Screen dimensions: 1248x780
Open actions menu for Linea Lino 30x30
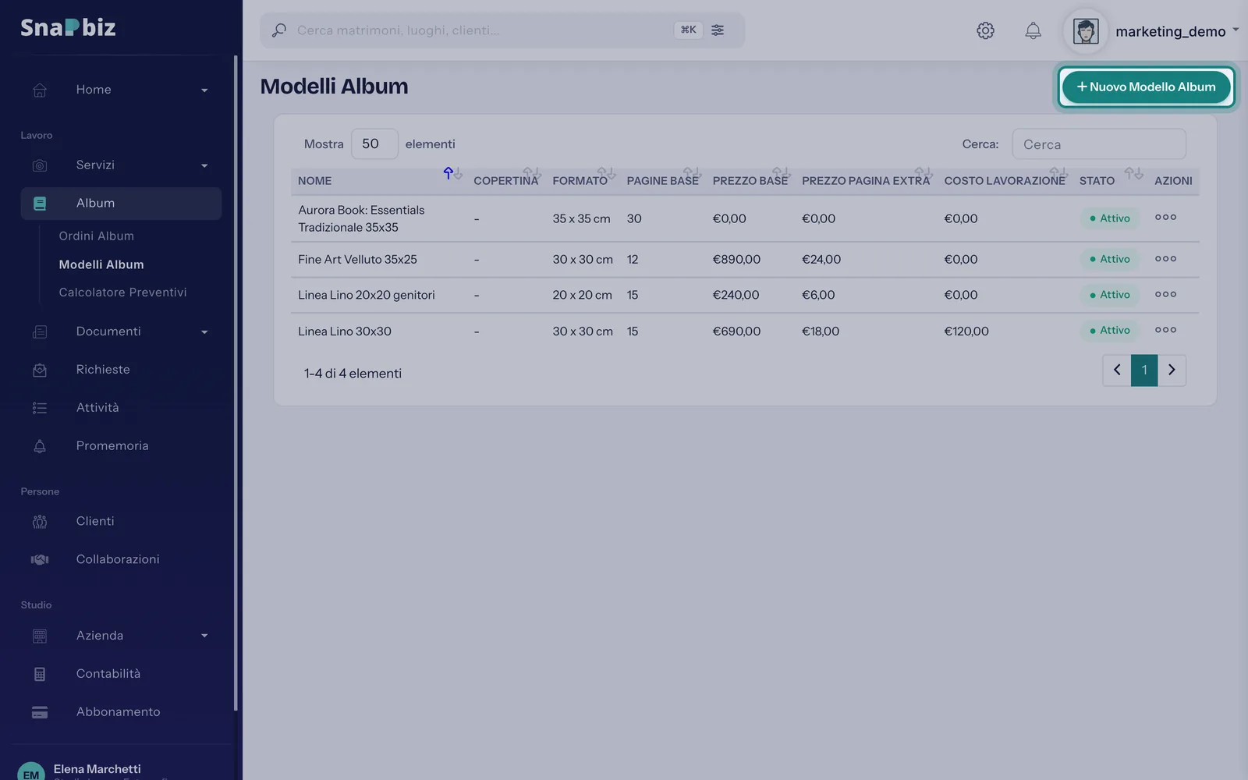click(1165, 331)
